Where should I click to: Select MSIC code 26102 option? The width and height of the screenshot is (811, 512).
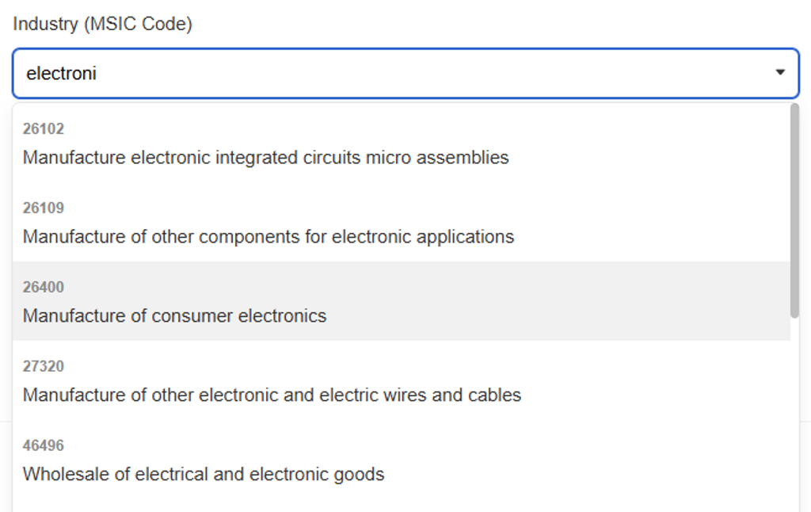click(x=44, y=128)
